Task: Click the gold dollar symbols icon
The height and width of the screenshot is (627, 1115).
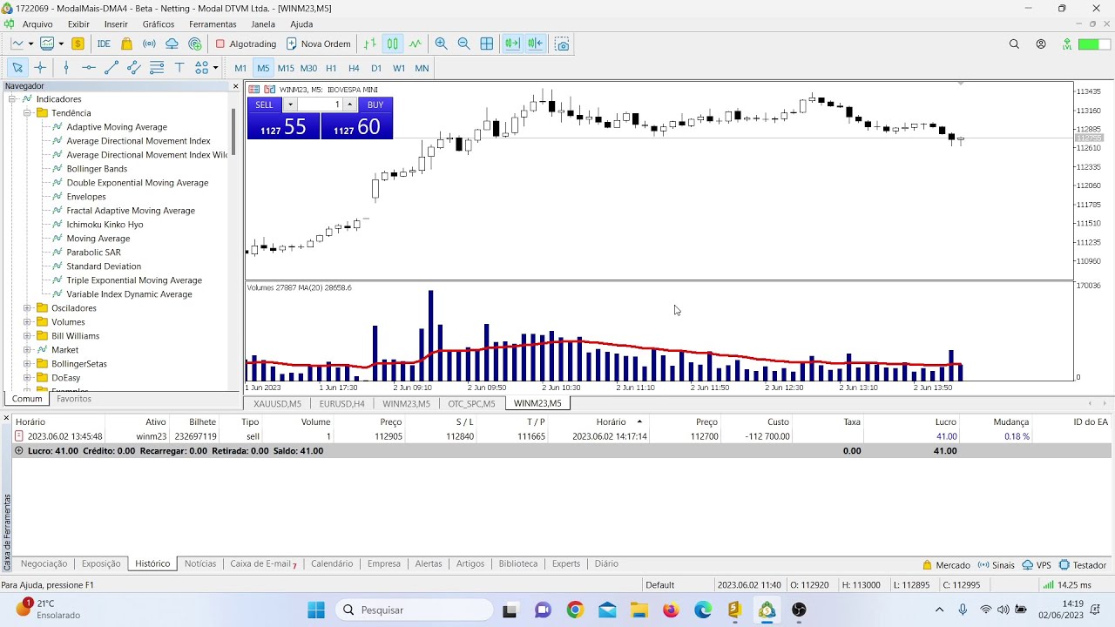Action: (x=78, y=44)
